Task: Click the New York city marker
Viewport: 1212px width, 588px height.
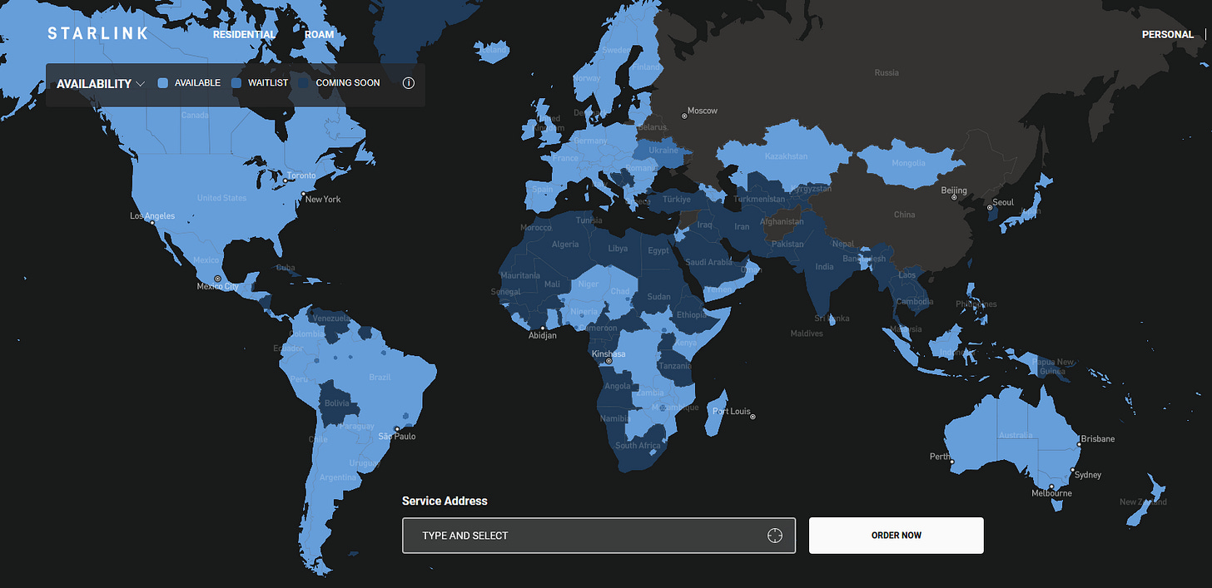Action: 301,193
